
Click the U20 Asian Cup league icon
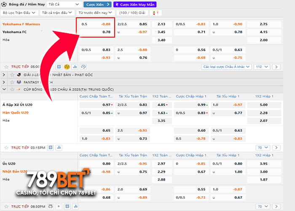[19, 89]
